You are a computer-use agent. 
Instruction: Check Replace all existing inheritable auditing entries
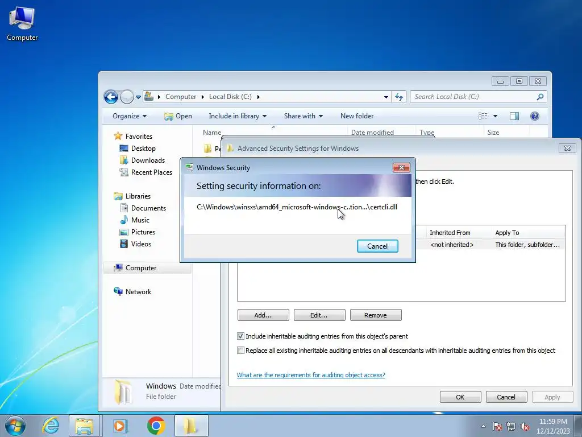point(240,351)
